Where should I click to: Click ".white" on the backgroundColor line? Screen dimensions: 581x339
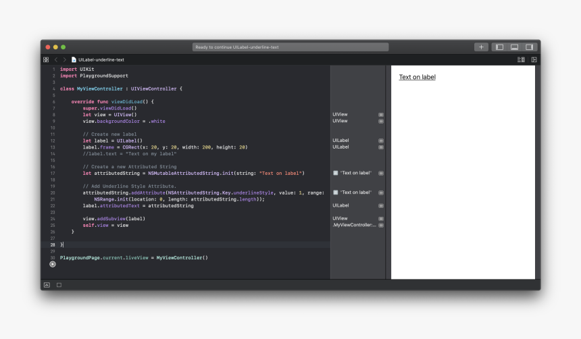pos(157,121)
